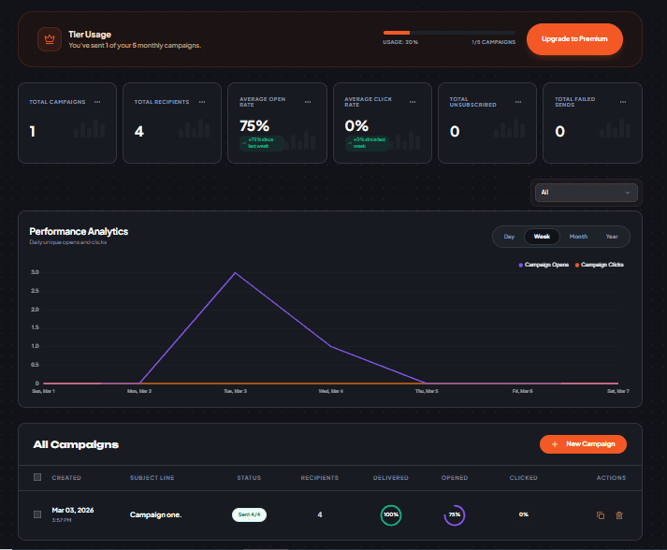Screen dimensions: 667x550
Task: Click the Delivered 100% ring indicator
Action: pos(390,515)
